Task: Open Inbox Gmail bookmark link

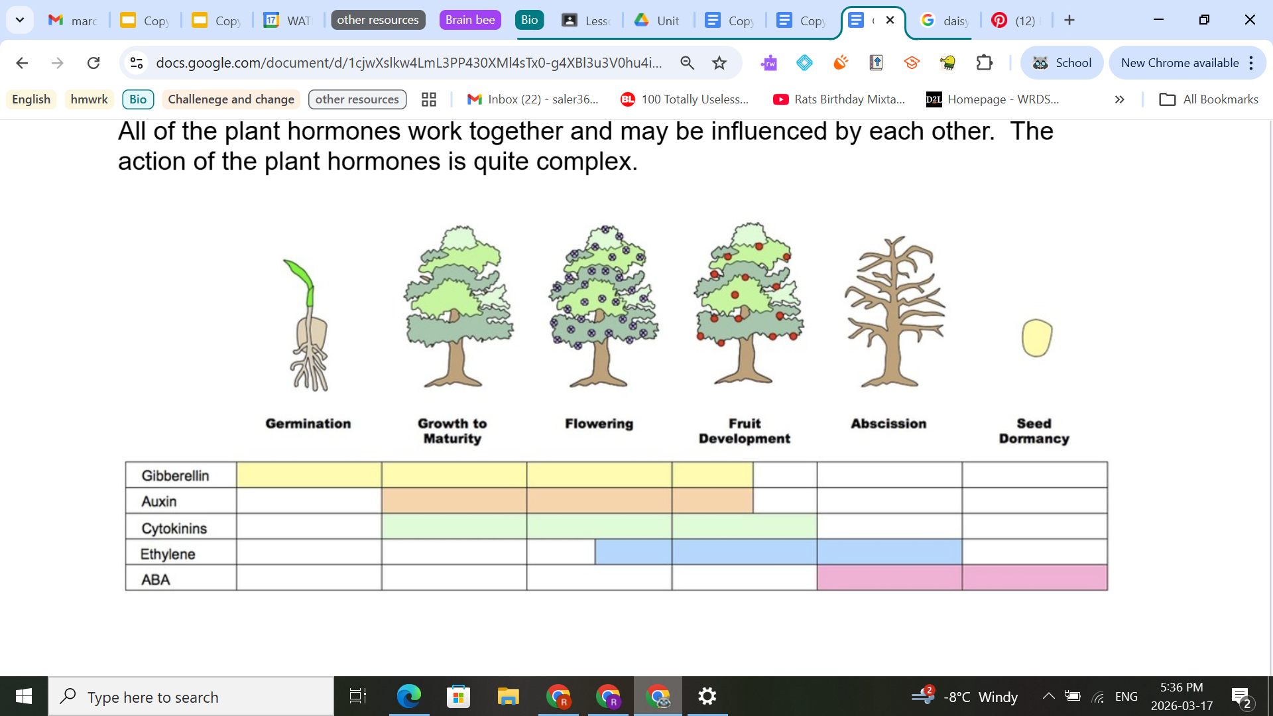Action: click(533, 99)
